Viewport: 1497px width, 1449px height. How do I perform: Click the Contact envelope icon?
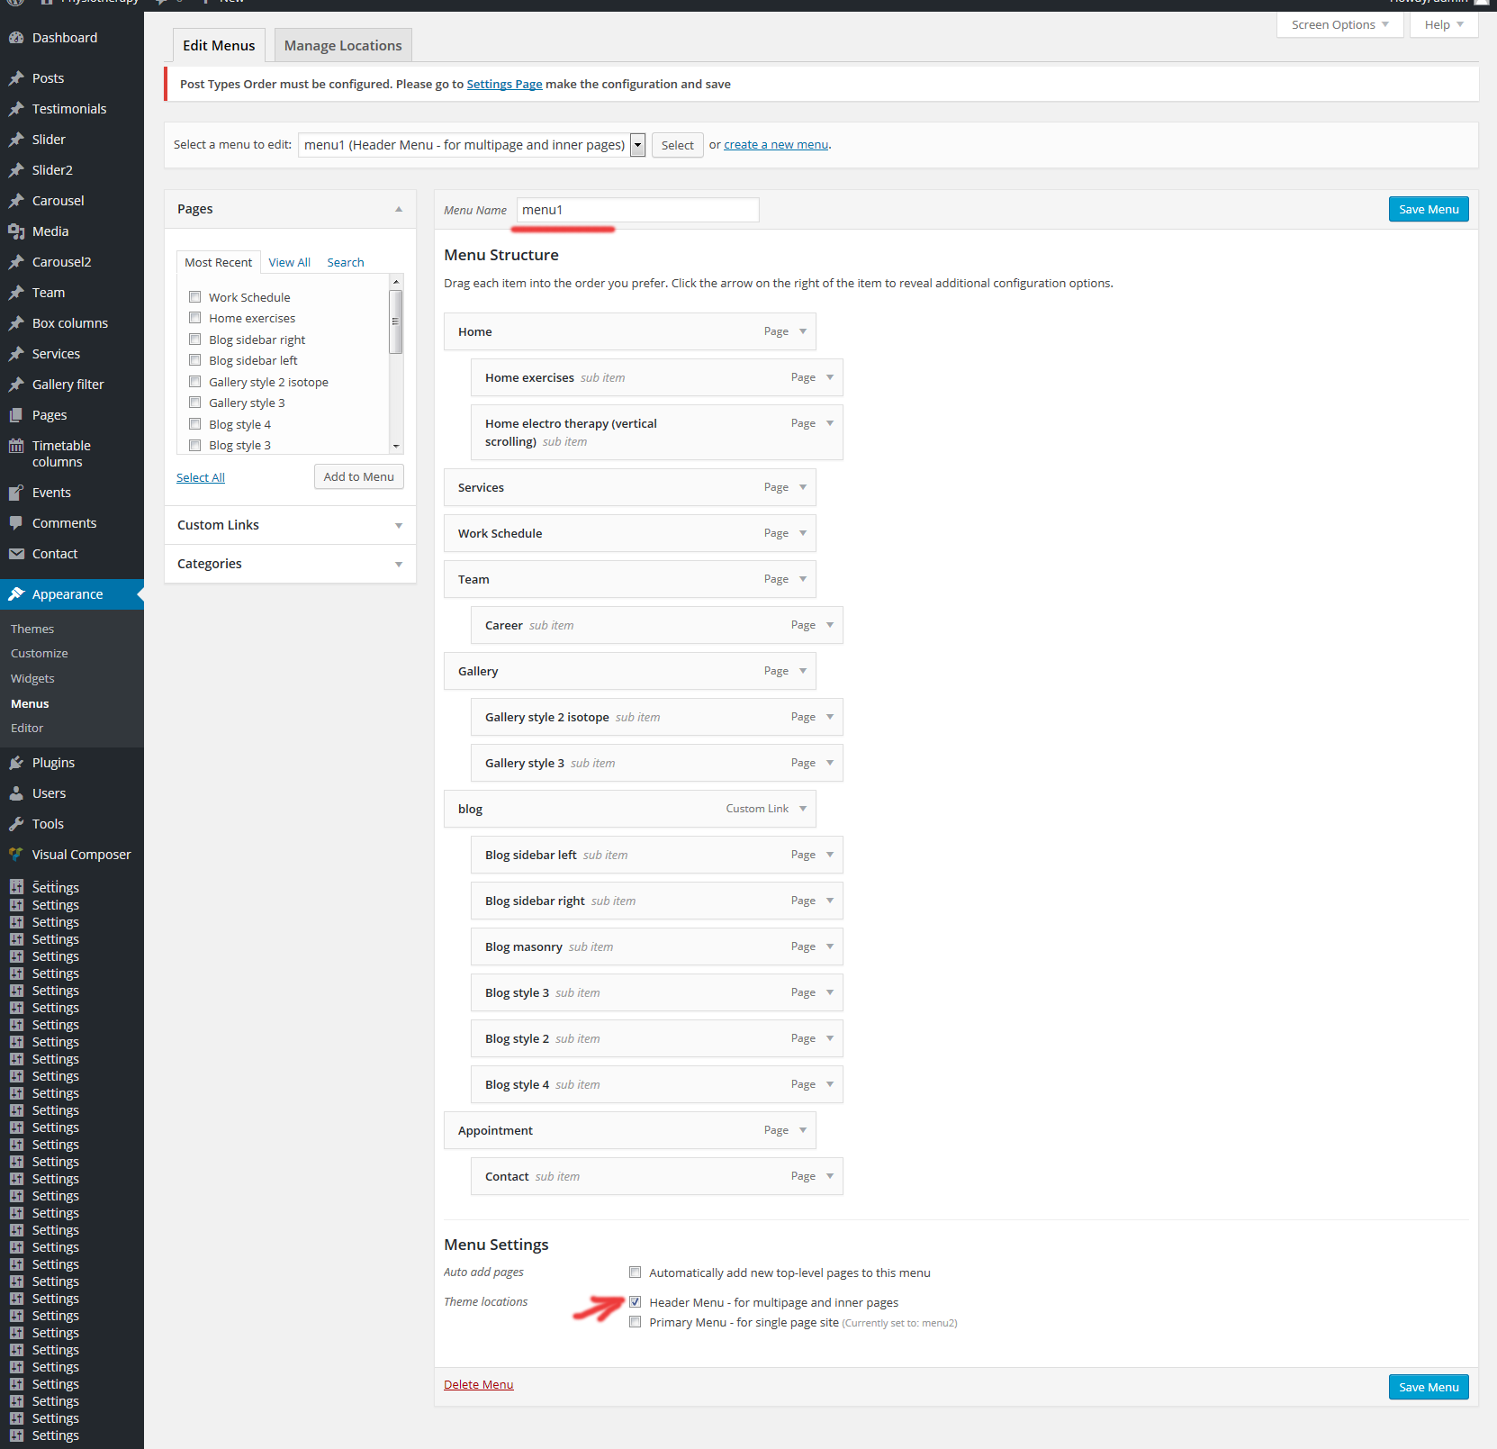(x=16, y=554)
